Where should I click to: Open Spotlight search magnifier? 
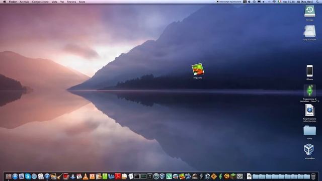pyautogui.click(x=317, y=2)
